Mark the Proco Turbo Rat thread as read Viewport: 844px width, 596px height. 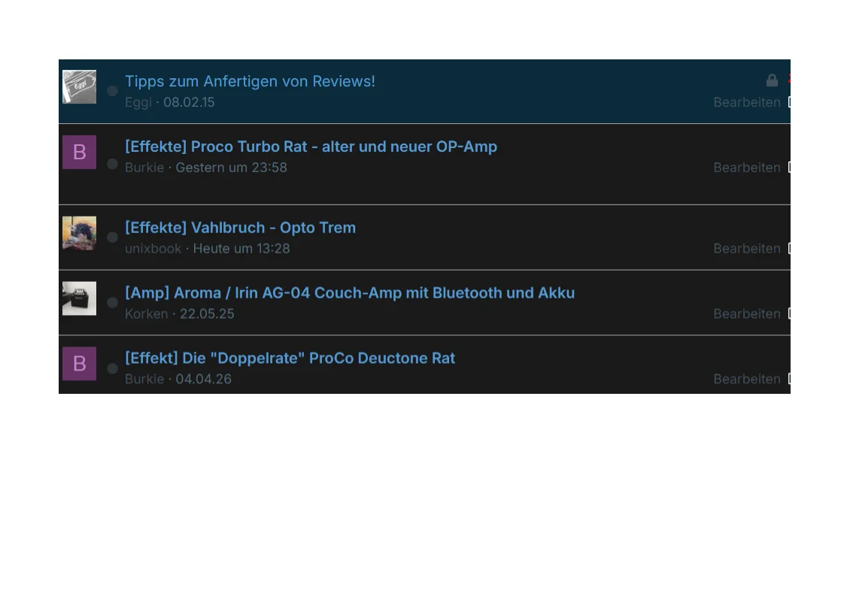(112, 164)
